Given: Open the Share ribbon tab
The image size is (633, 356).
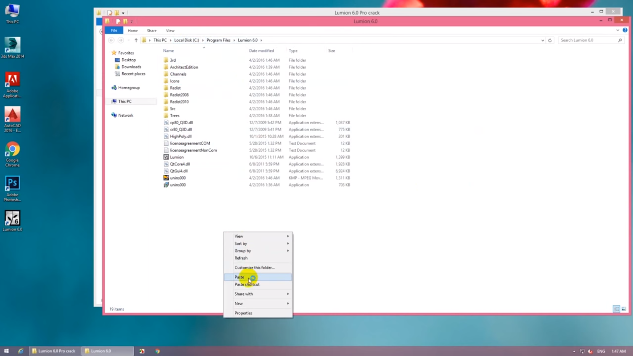Looking at the screenshot, I should pos(152,30).
